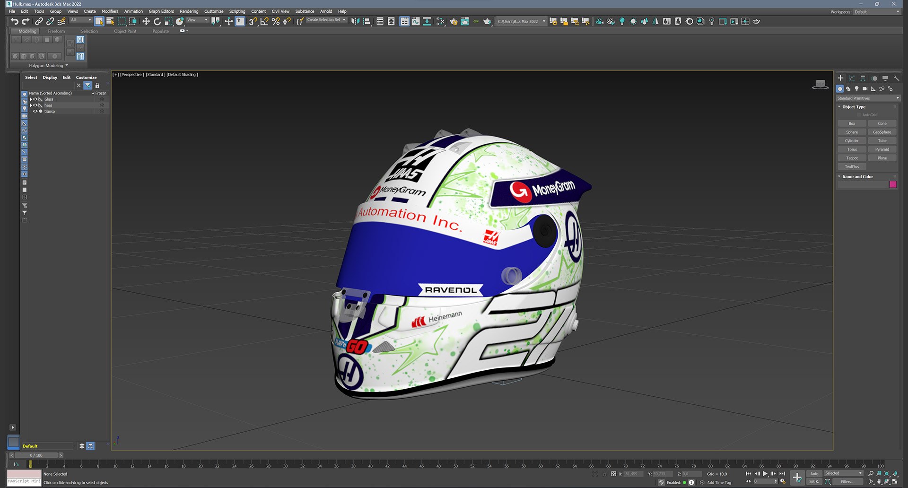
Task: Select the Select and Link tool
Action: click(39, 21)
